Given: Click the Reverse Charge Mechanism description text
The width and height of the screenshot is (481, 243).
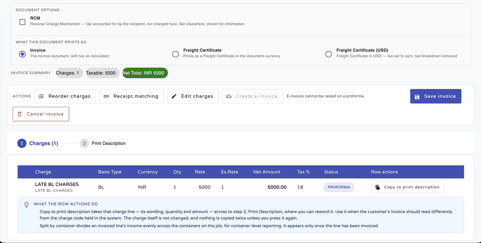Looking at the screenshot, I should [x=138, y=24].
